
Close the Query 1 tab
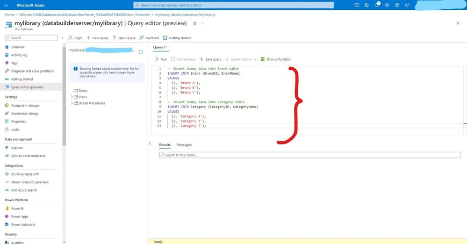coord(168,47)
